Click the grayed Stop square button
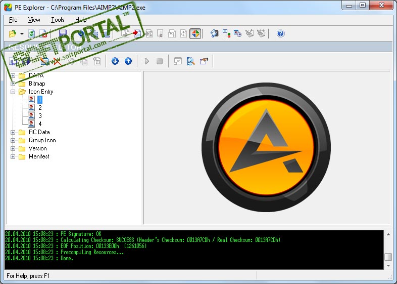 pyautogui.click(x=160, y=61)
